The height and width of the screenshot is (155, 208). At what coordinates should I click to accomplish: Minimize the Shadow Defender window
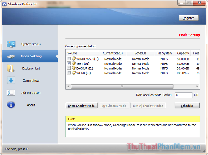tap(182, 3)
